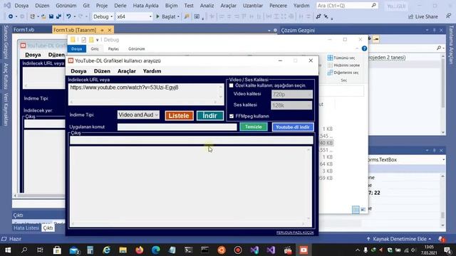The image size is (456, 256).
Task: Click the green Temizle button
Action: click(254, 127)
